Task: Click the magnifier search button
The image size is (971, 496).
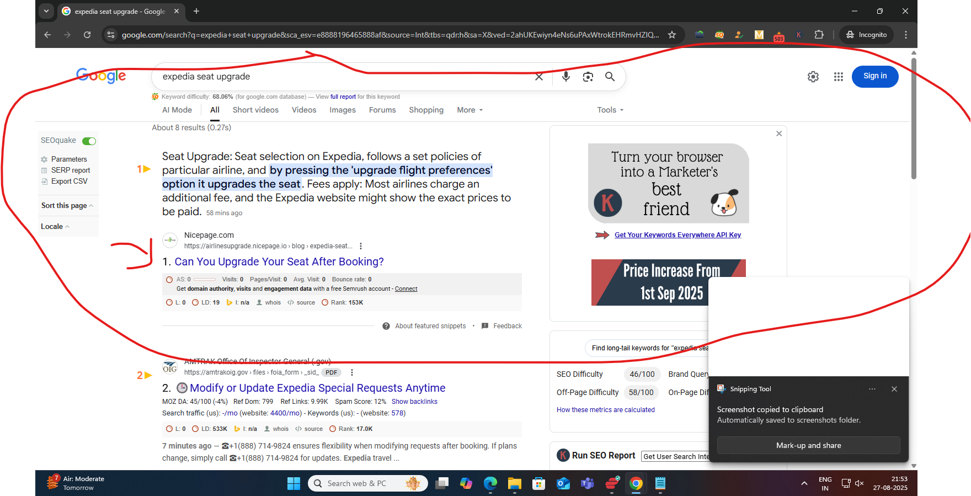Action: click(x=610, y=77)
